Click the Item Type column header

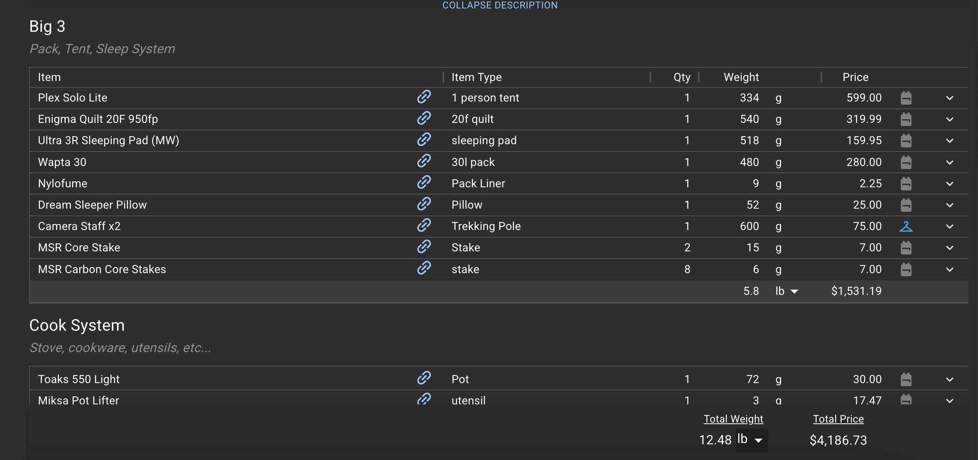click(x=476, y=77)
